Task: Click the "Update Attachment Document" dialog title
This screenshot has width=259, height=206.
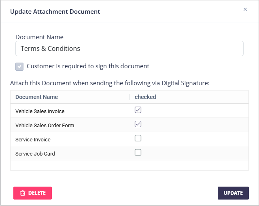Action: click(x=55, y=11)
